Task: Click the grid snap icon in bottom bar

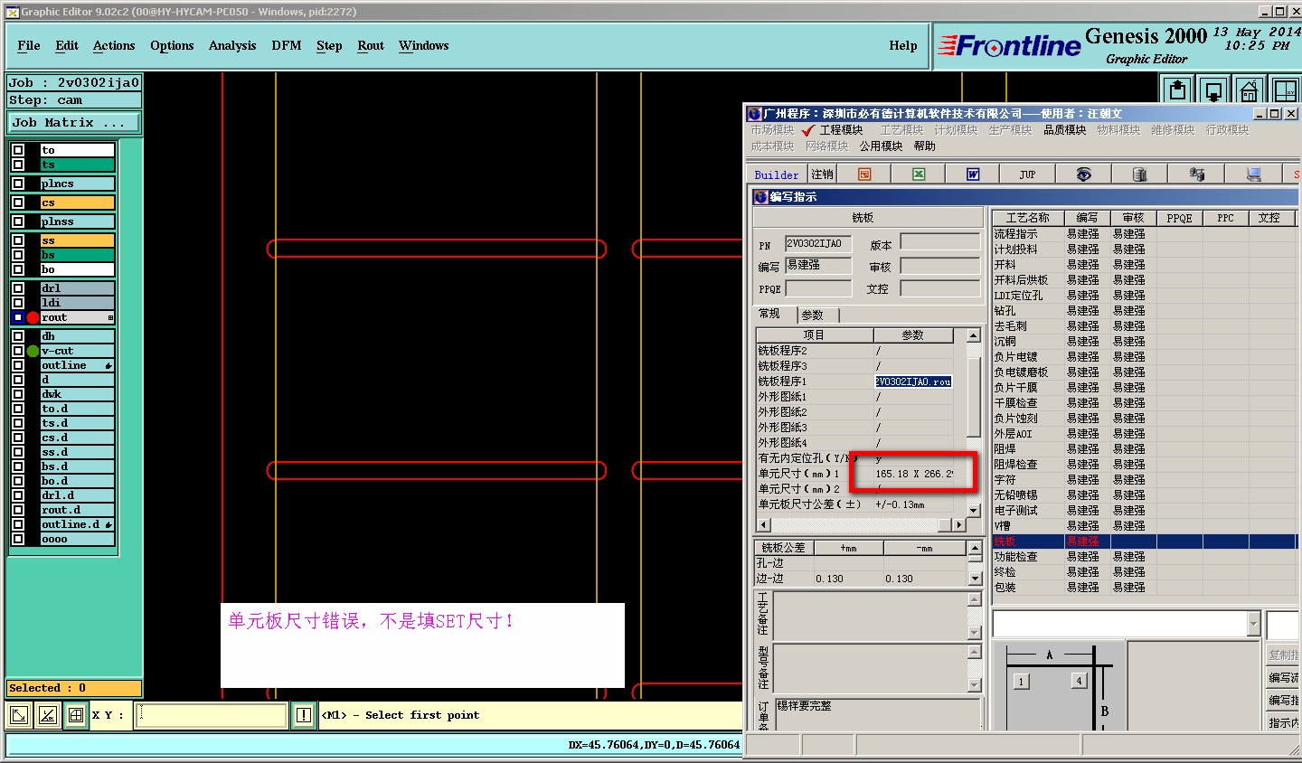Action: coord(76,715)
